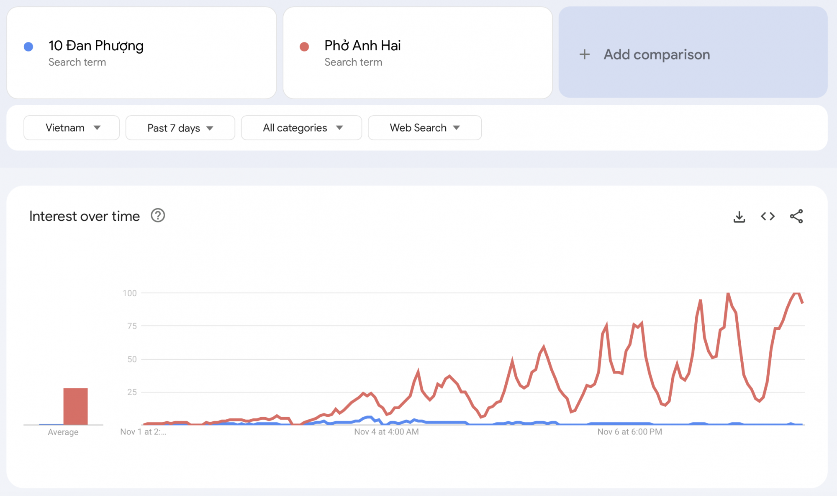Edit the 10 Đan Phượng search term
Viewport: 837px width, 496px height.
96,46
